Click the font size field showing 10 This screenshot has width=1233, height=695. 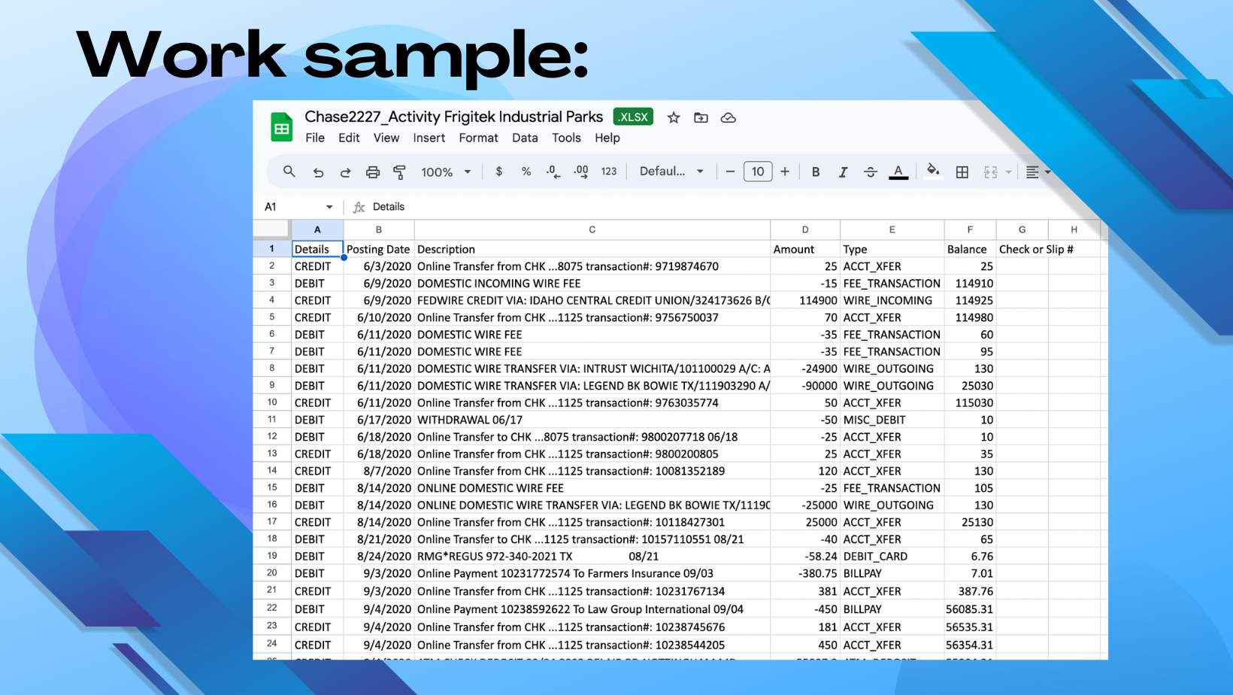click(758, 171)
